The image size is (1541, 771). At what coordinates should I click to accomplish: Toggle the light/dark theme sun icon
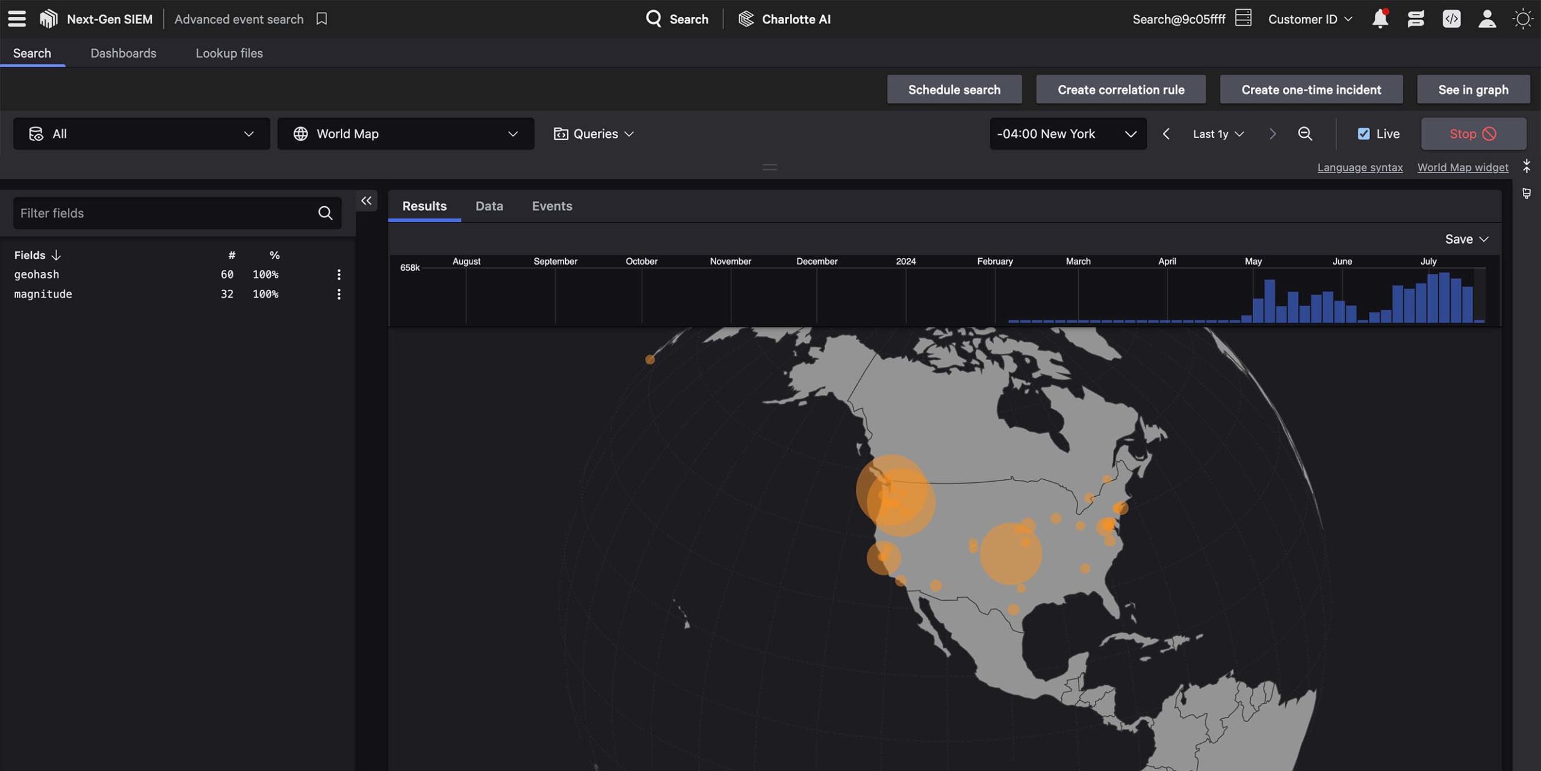tap(1522, 19)
